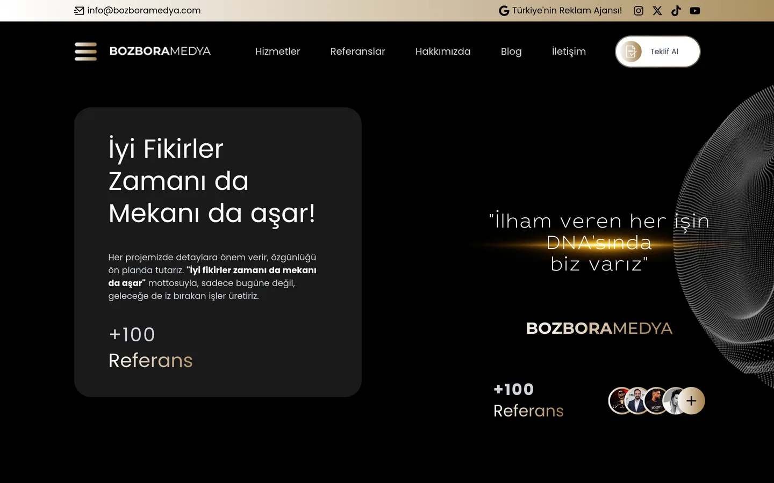This screenshot has width=774, height=483.
Task: Click the info@bozboramedya.com email link
Action: point(144,10)
